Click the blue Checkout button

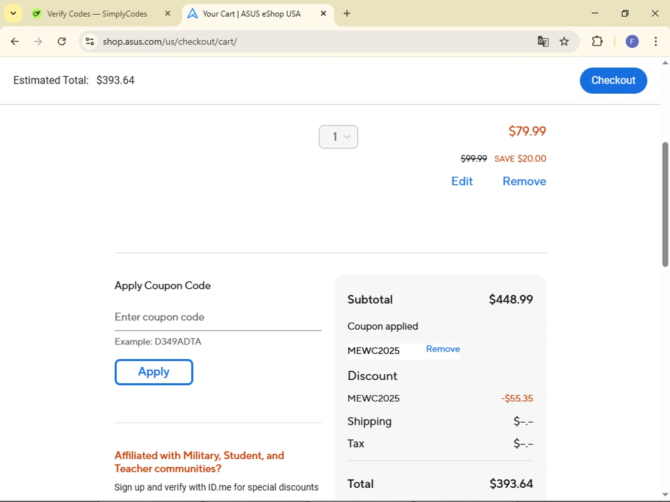point(613,80)
